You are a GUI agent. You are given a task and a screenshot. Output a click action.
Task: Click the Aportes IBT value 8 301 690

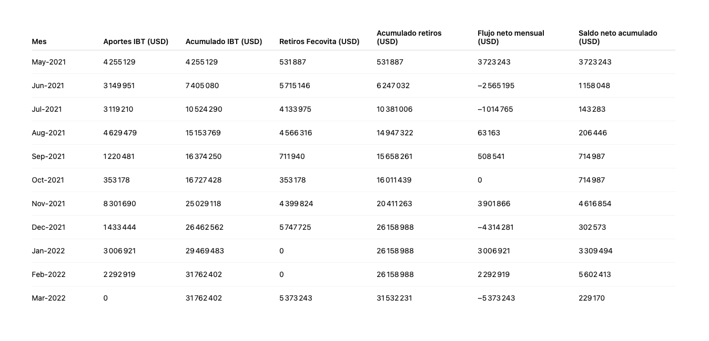click(x=119, y=204)
